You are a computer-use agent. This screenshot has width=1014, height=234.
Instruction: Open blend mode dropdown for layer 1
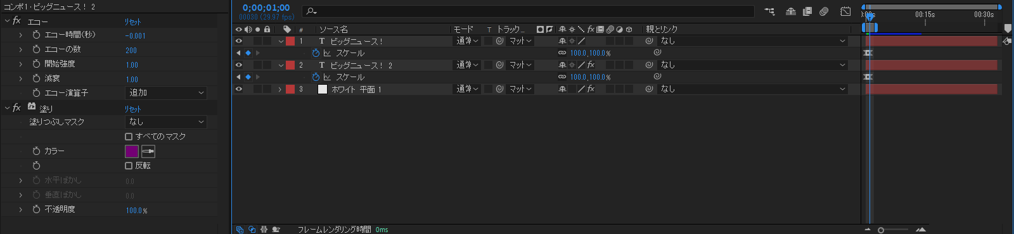click(468, 41)
